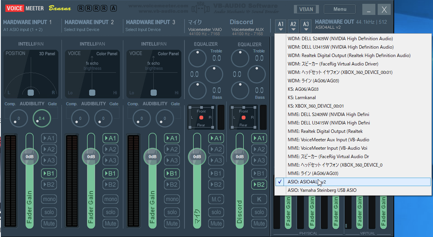The image size is (433, 237).
Task: Select MME: VoiceMeeter Input device
Action: [x=353, y=148]
